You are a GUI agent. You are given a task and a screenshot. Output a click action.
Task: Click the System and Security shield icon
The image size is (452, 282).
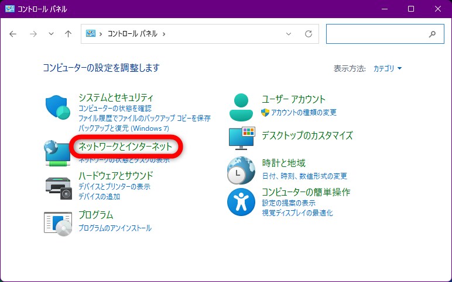pos(57,107)
